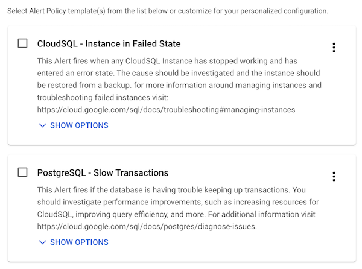Click the chevron icon under the PostgreSQL description
Viewport: 362px width, 269px height.
click(x=42, y=242)
